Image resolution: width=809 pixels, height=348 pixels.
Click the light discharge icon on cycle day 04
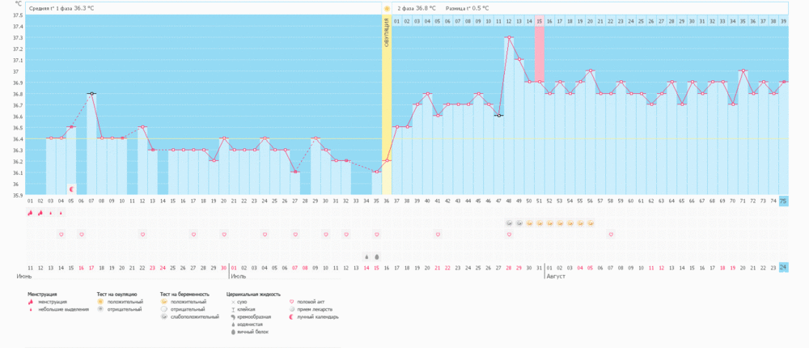point(61,213)
